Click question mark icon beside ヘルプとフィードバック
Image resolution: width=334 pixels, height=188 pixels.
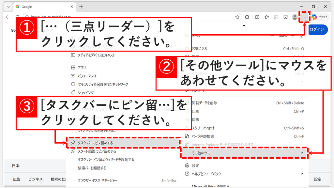(x=187, y=174)
